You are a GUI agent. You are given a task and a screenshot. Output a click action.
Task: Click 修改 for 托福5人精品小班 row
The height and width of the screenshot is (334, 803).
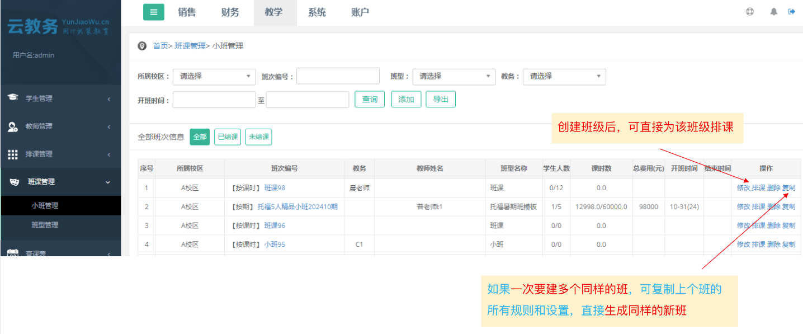[743, 207]
